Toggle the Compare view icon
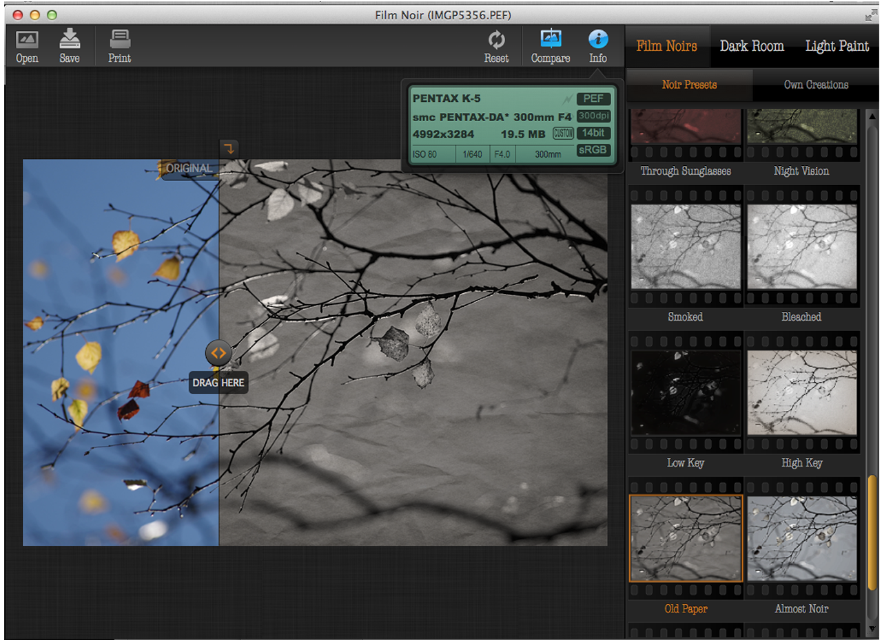 551,39
